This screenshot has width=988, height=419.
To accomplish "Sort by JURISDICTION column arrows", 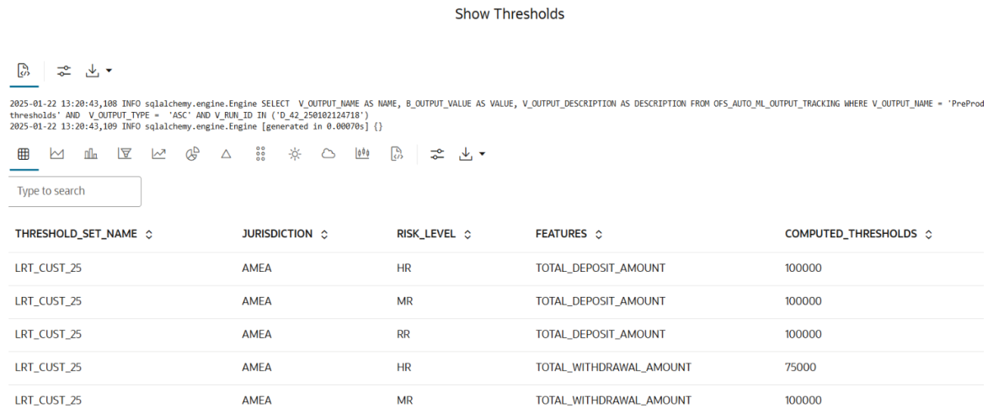I will [324, 234].
